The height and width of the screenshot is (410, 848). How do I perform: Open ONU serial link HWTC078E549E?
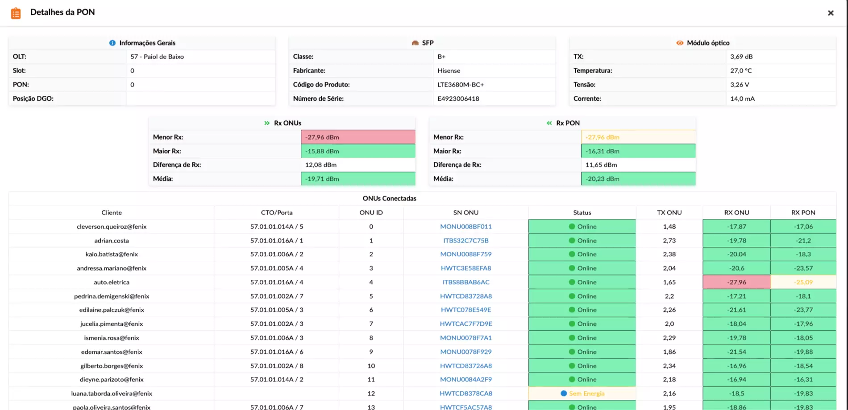coord(466,310)
